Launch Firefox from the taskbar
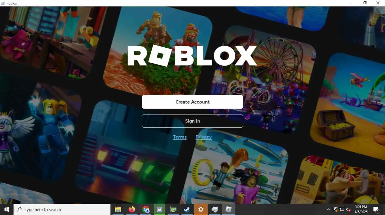 pos(132,209)
